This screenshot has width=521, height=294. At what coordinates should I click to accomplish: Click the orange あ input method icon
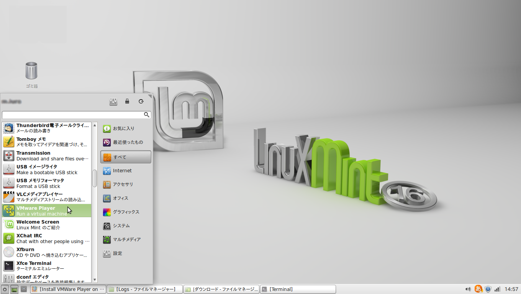pos(478,289)
